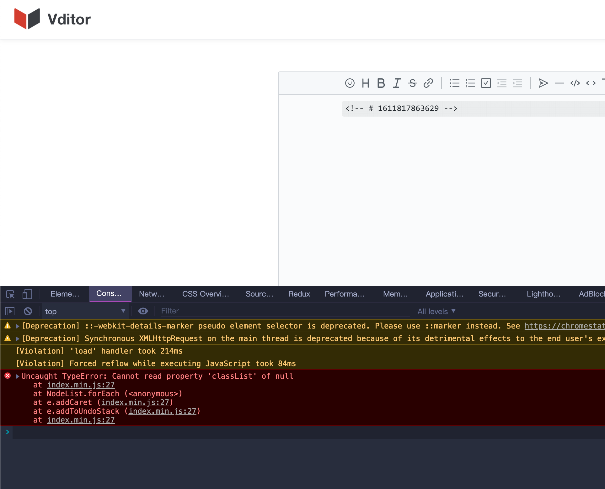This screenshot has width=605, height=489.
Task: Click inside the console Filter field
Action: (x=220, y=311)
